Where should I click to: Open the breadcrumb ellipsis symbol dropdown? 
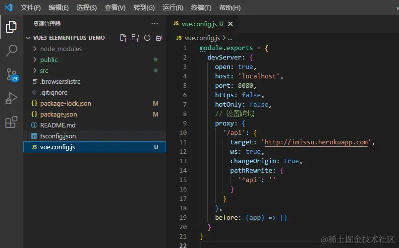[230, 38]
